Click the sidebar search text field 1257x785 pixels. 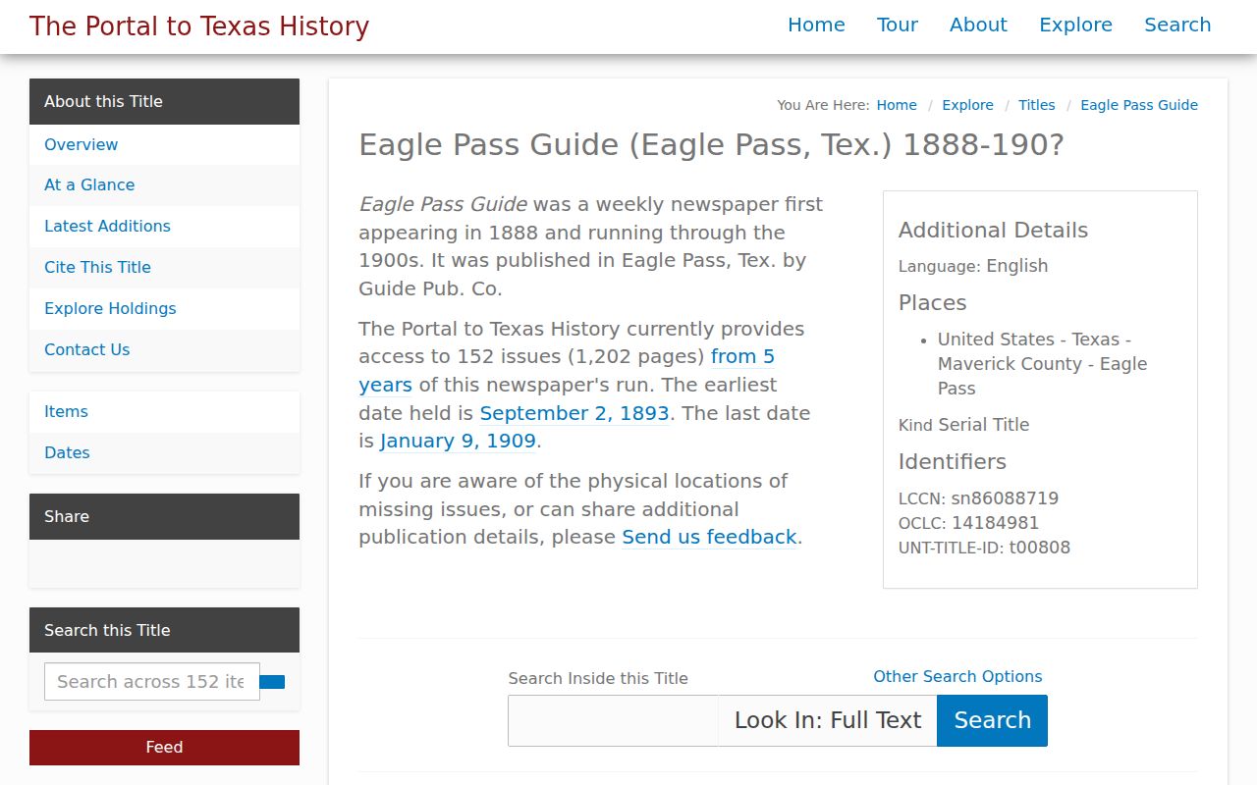pos(152,681)
